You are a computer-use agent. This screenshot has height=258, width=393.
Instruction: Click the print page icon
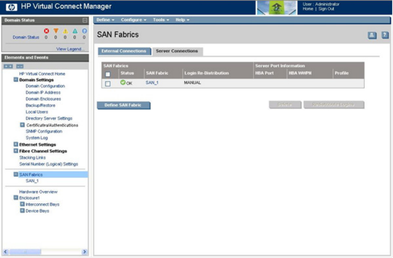[372, 35]
